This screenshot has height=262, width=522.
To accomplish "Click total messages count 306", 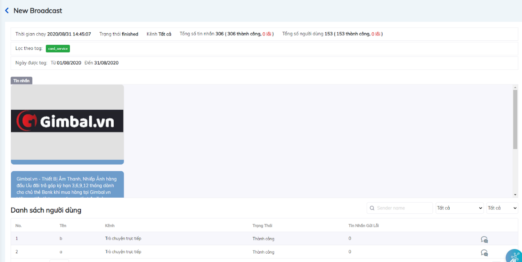I will (219, 34).
